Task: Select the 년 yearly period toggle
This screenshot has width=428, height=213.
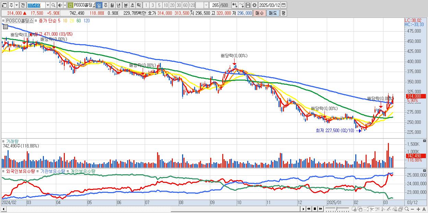Action: pyautogui.click(x=118, y=5)
